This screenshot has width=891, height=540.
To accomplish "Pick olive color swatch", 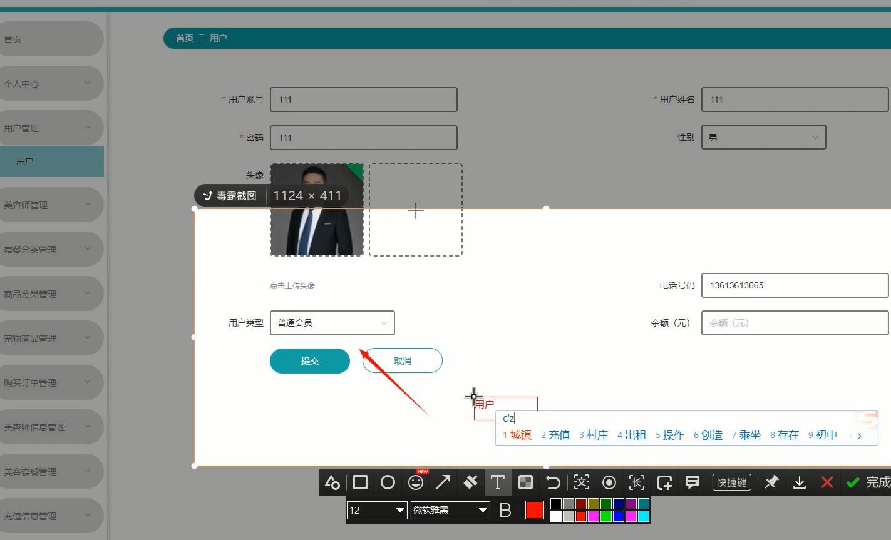I will click(x=594, y=504).
